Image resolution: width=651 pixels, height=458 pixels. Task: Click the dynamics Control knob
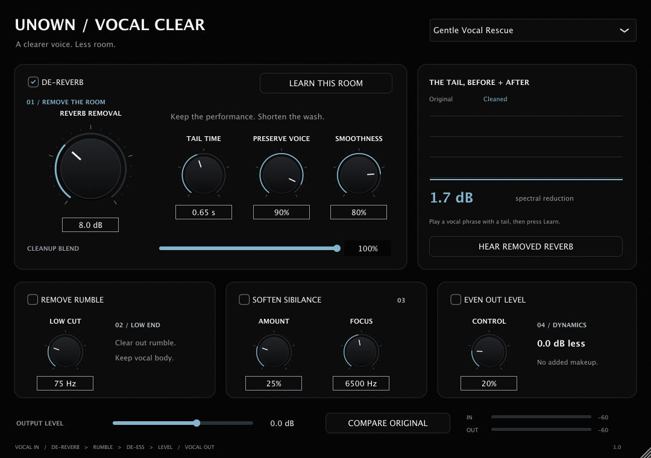(x=489, y=351)
